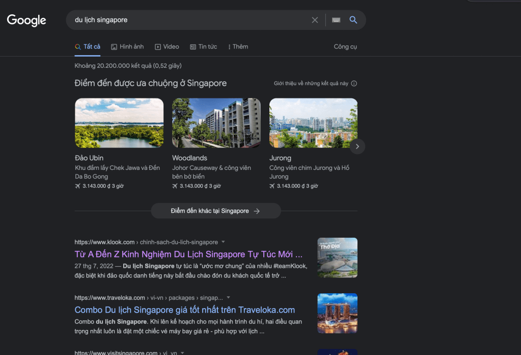Expand the Traveloka result options arrow

pyautogui.click(x=228, y=297)
